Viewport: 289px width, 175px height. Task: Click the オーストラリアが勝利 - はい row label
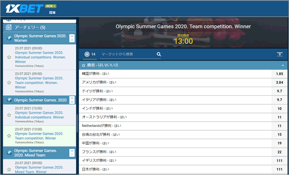(105, 117)
